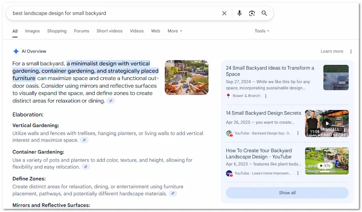Click the magnifying glass search icon

click(264, 13)
